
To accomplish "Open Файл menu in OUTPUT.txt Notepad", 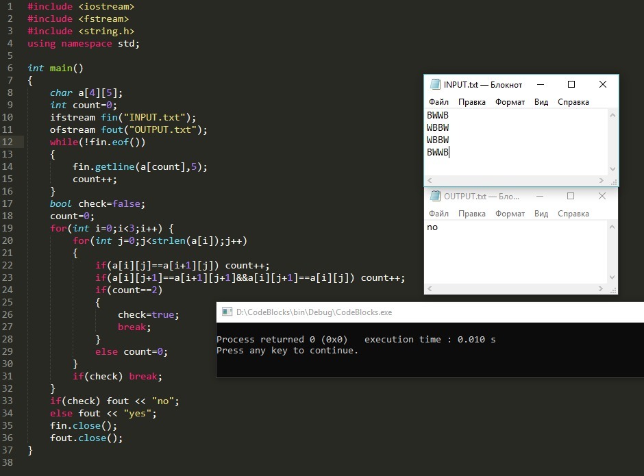I will click(x=438, y=214).
